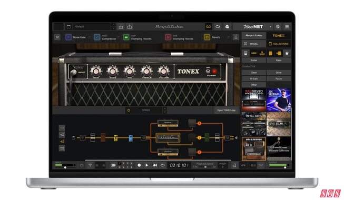The height and width of the screenshot is (200, 344).
Task: Show favorites star filter
Action: point(287,53)
